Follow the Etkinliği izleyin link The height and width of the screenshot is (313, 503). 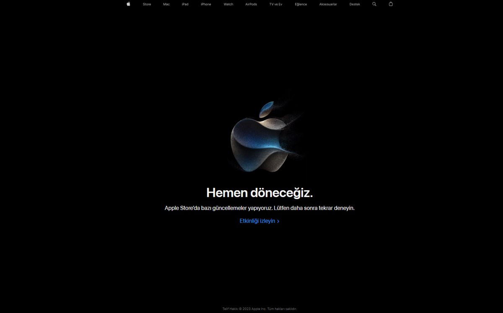click(259, 221)
